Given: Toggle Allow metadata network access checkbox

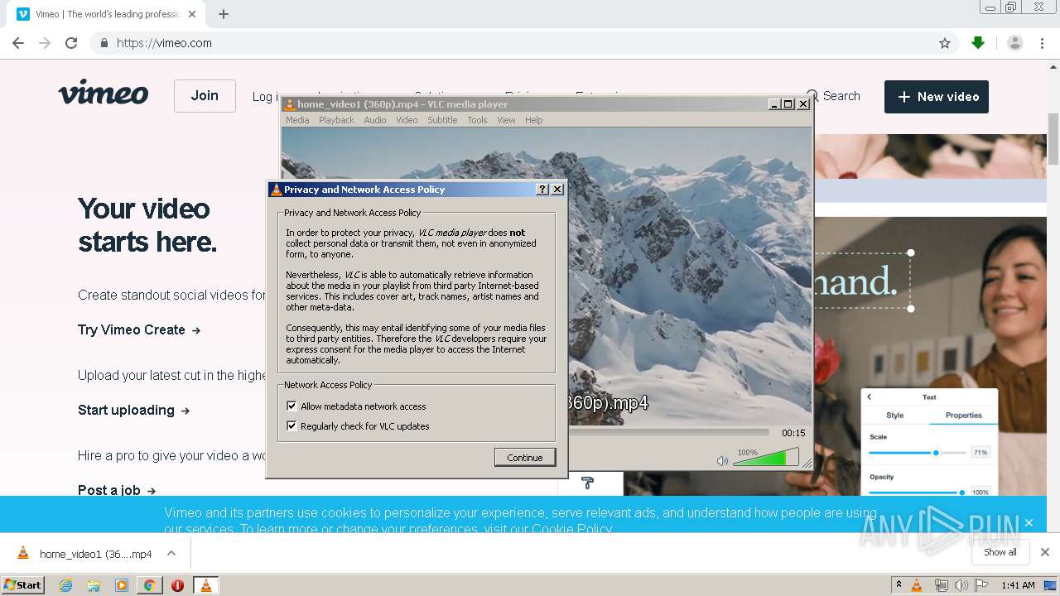Looking at the screenshot, I should pyautogui.click(x=291, y=406).
